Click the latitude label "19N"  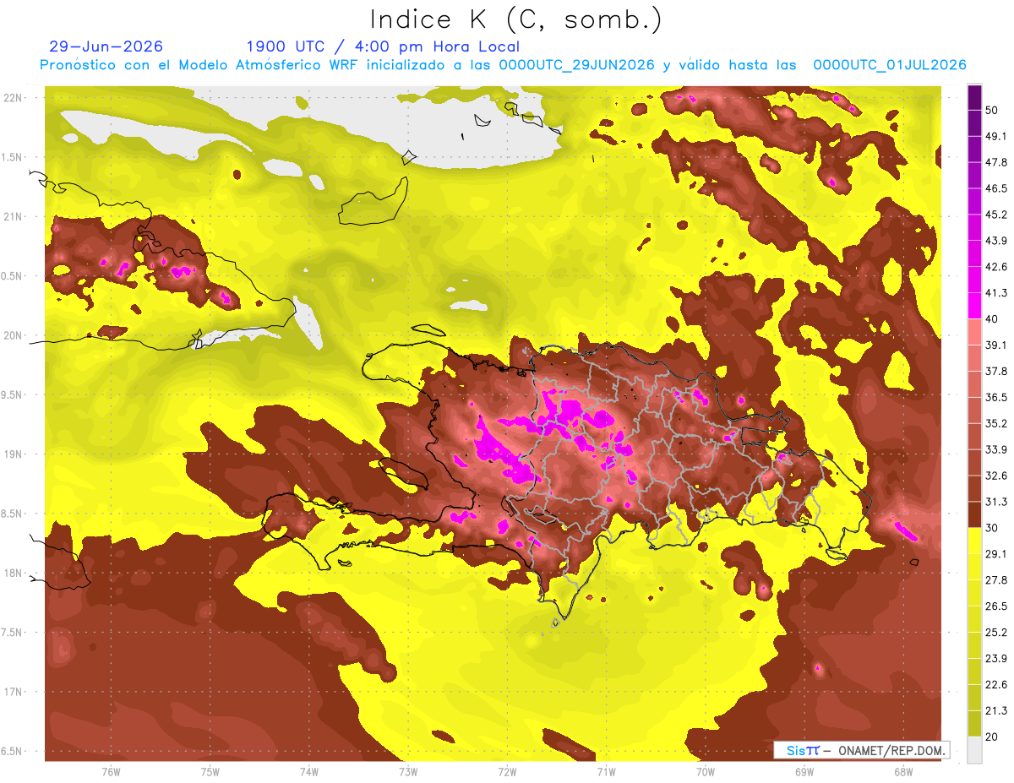[14, 454]
